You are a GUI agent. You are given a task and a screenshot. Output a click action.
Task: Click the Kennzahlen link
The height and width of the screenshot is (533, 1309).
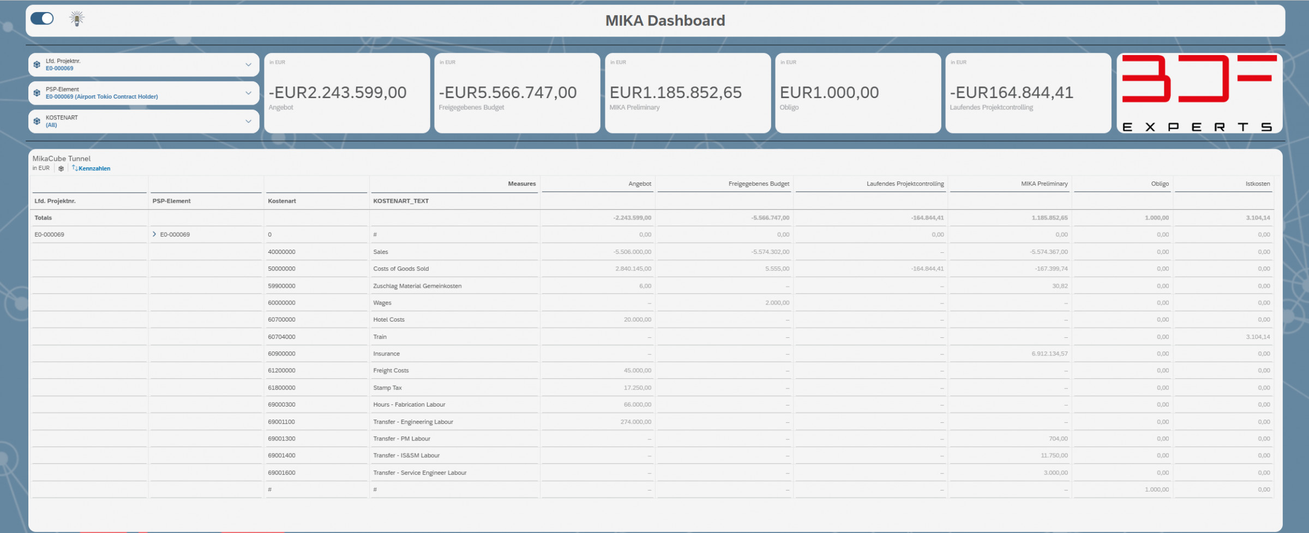point(94,168)
